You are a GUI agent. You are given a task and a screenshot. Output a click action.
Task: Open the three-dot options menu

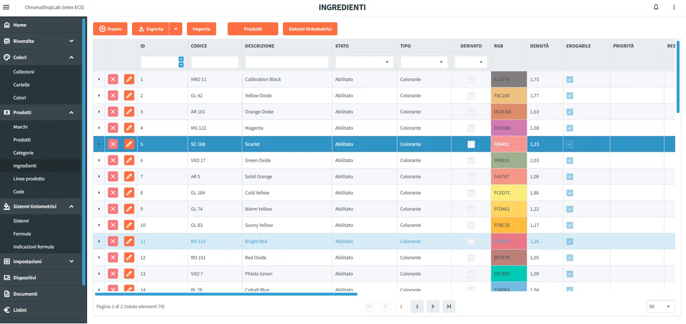[674, 7]
